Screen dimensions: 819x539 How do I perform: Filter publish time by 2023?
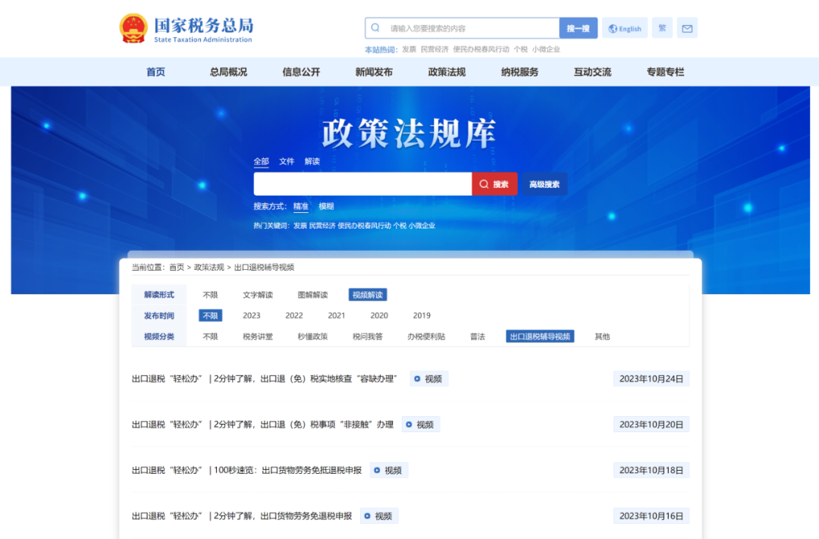tap(252, 315)
